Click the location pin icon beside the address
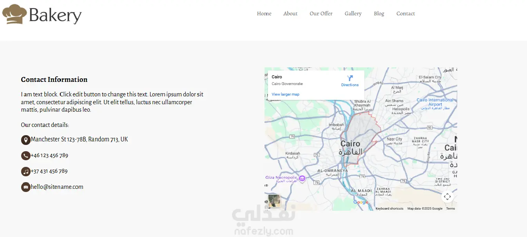The height and width of the screenshot is (237, 527). tap(26, 140)
